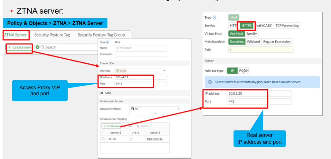This screenshot has width=331, height=159.
Task: Click the Path field containing slash
Action: point(261,49)
